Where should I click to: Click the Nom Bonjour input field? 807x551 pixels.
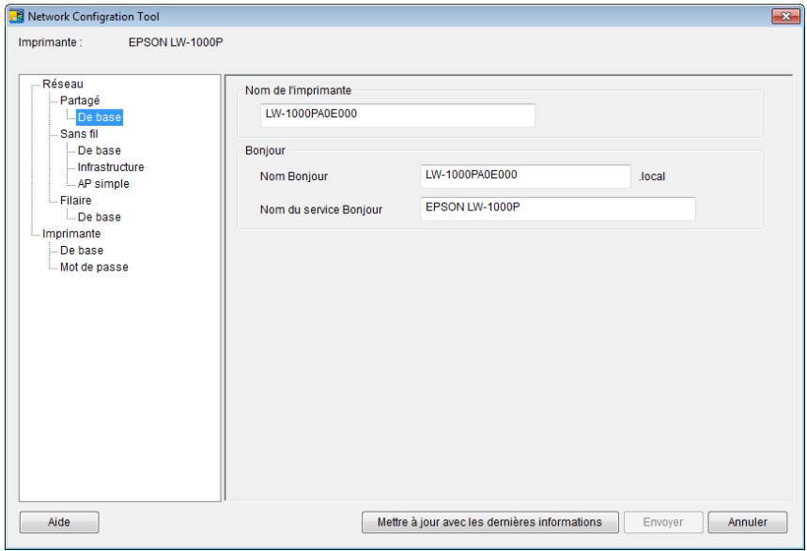pyautogui.click(x=525, y=176)
